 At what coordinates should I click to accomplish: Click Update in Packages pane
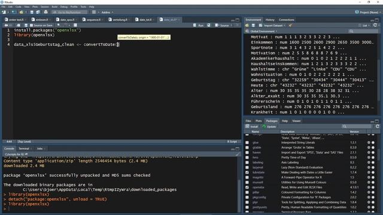(x=269, y=126)
